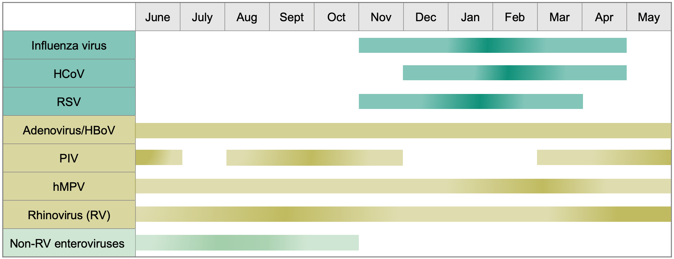
Task: Click the May column header
Action: pyautogui.click(x=649, y=17)
